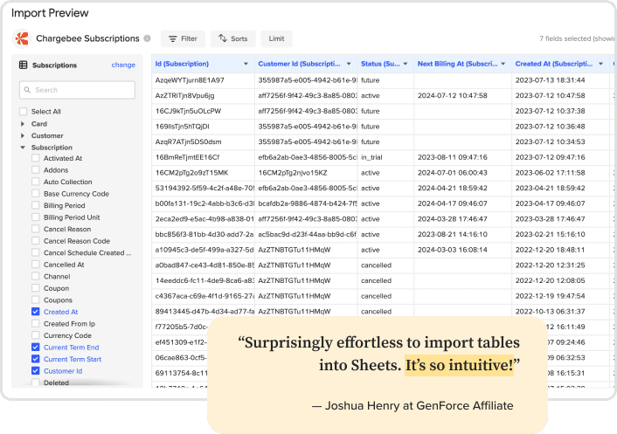Select customer id cell 16CM2pTg2njvo15KZ
This screenshot has width=617, height=434.
point(306,173)
